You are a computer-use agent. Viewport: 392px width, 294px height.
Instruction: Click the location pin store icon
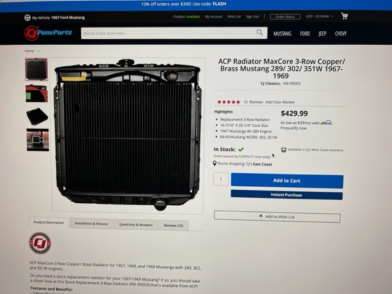click(x=214, y=164)
